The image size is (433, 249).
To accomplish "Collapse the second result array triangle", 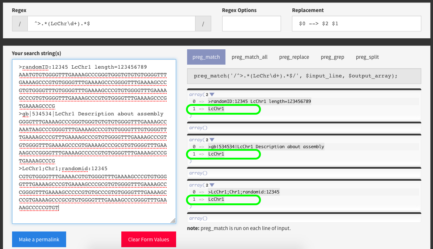I will (212, 140).
